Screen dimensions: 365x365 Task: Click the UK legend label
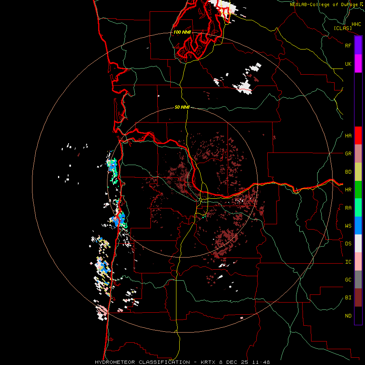pos(348,64)
